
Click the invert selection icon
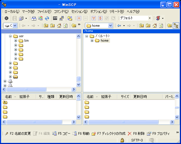(x=100, y=18)
